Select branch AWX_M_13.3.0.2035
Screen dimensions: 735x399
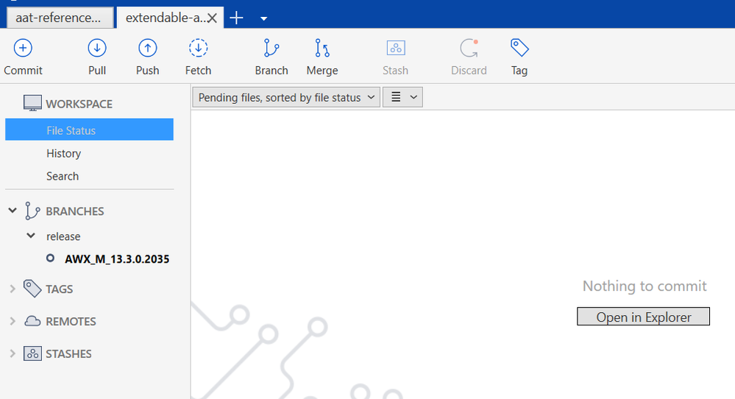pyautogui.click(x=117, y=259)
